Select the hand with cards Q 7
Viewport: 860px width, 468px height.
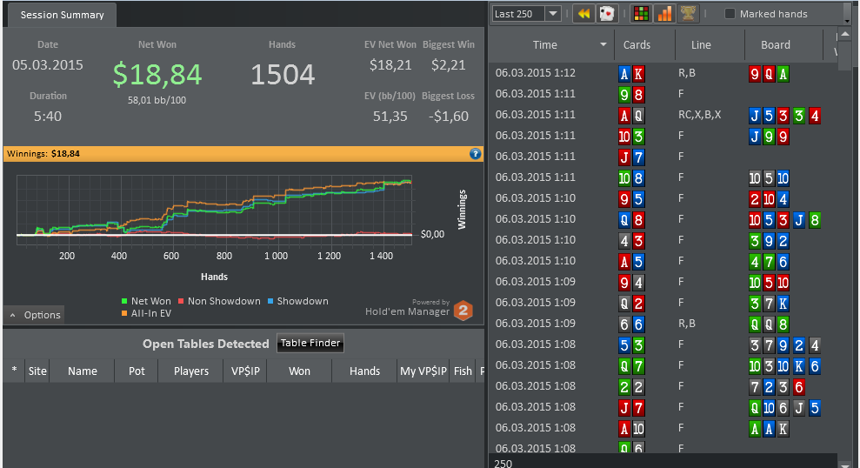(x=663, y=364)
